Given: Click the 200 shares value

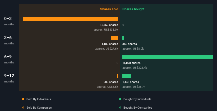Looking at the screenshot, I should tap(111, 82).
